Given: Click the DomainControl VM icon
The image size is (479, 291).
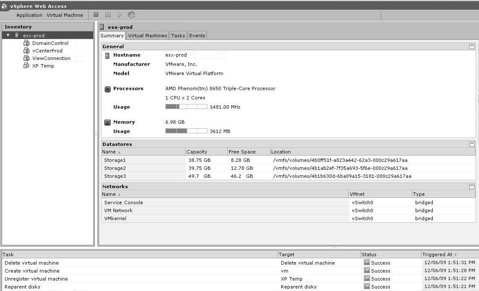Looking at the screenshot, I should point(26,43).
